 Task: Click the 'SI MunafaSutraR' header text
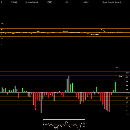point(32,2)
